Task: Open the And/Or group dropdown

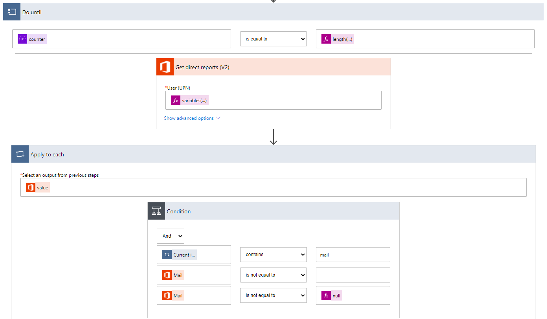Action: pyautogui.click(x=170, y=236)
